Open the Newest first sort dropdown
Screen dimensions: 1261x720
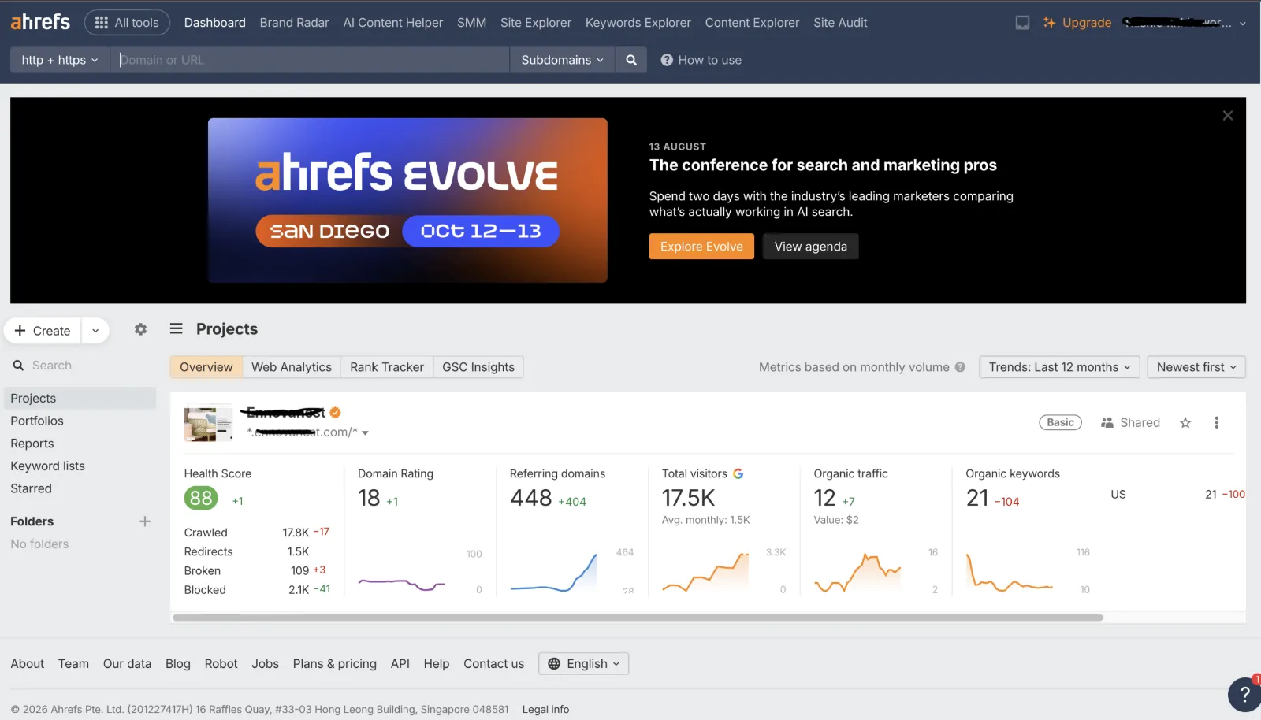click(x=1196, y=367)
